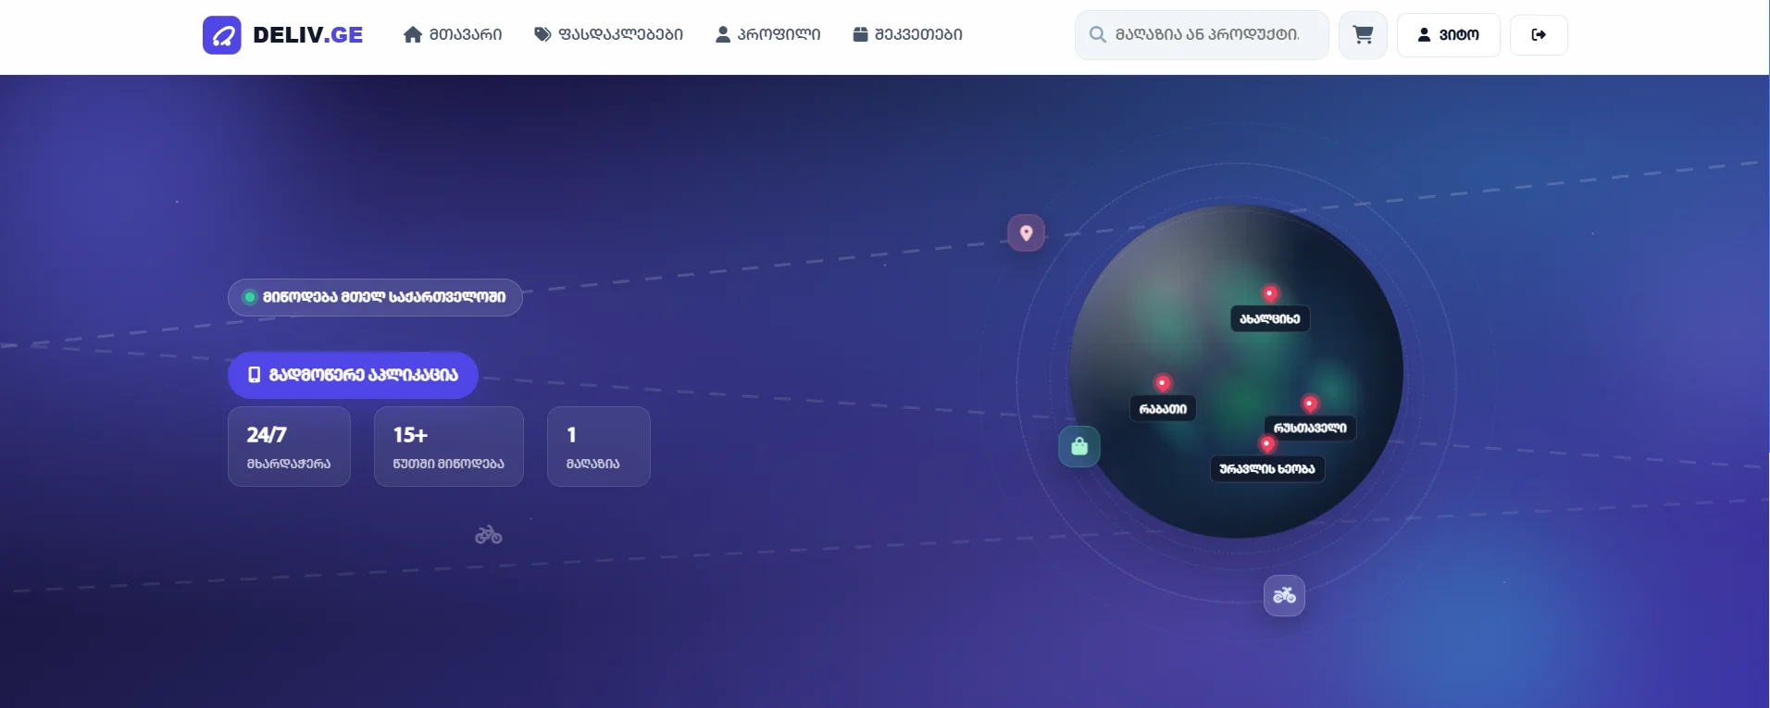Open the ვიტო user account button

[x=1448, y=35]
